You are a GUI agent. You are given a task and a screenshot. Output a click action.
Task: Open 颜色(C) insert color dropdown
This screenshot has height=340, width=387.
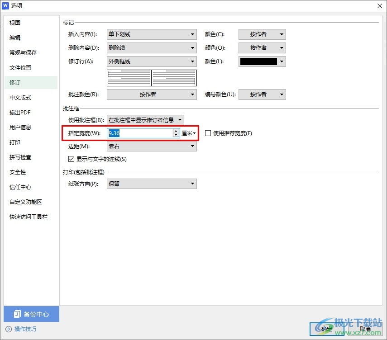click(262, 34)
